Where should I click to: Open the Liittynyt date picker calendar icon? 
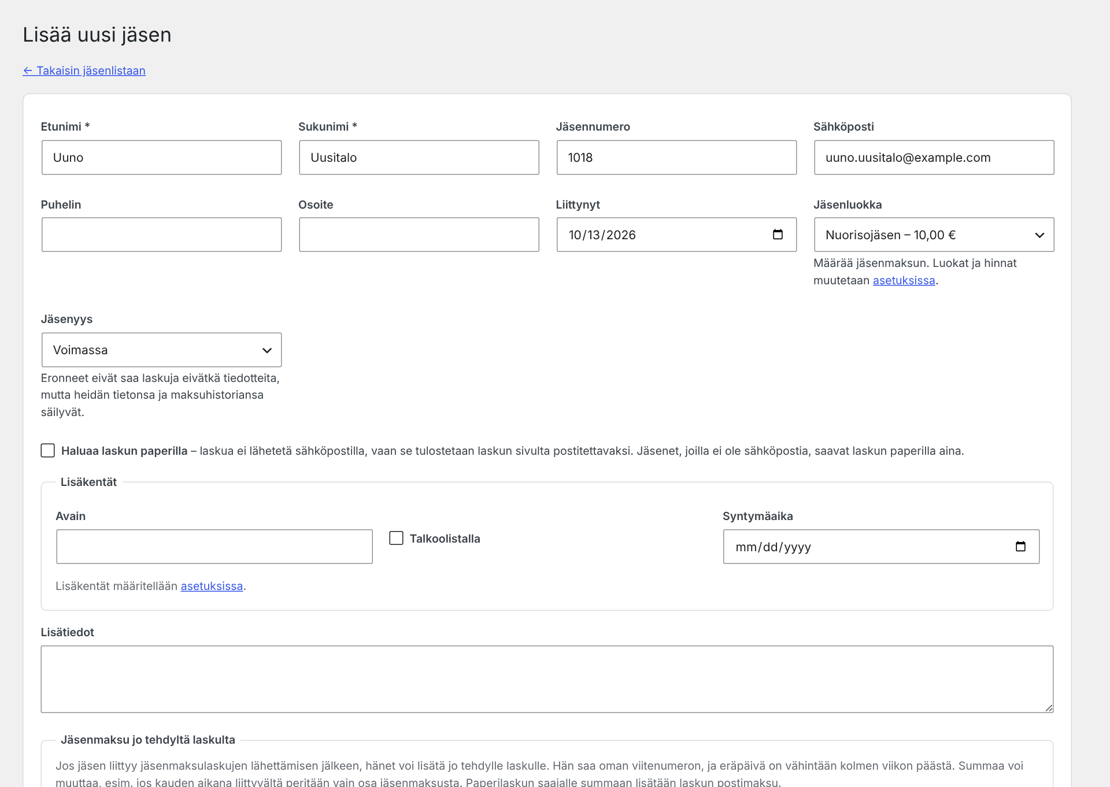click(778, 235)
